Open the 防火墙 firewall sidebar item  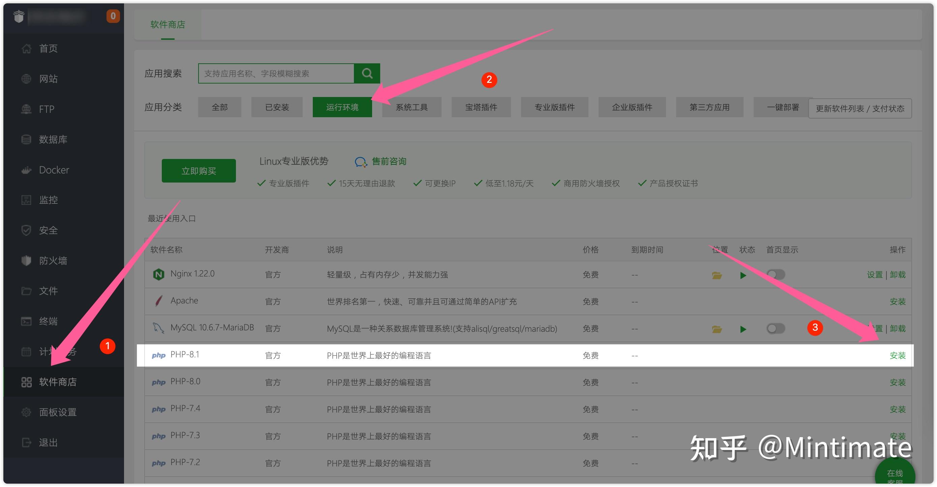[x=53, y=260]
